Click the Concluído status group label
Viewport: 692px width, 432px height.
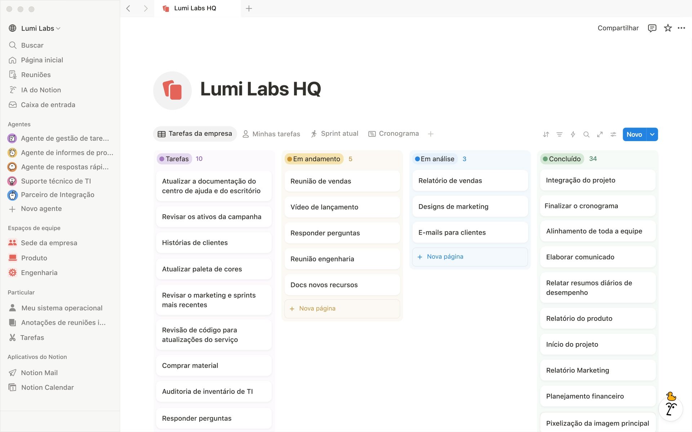tap(562, 159)
